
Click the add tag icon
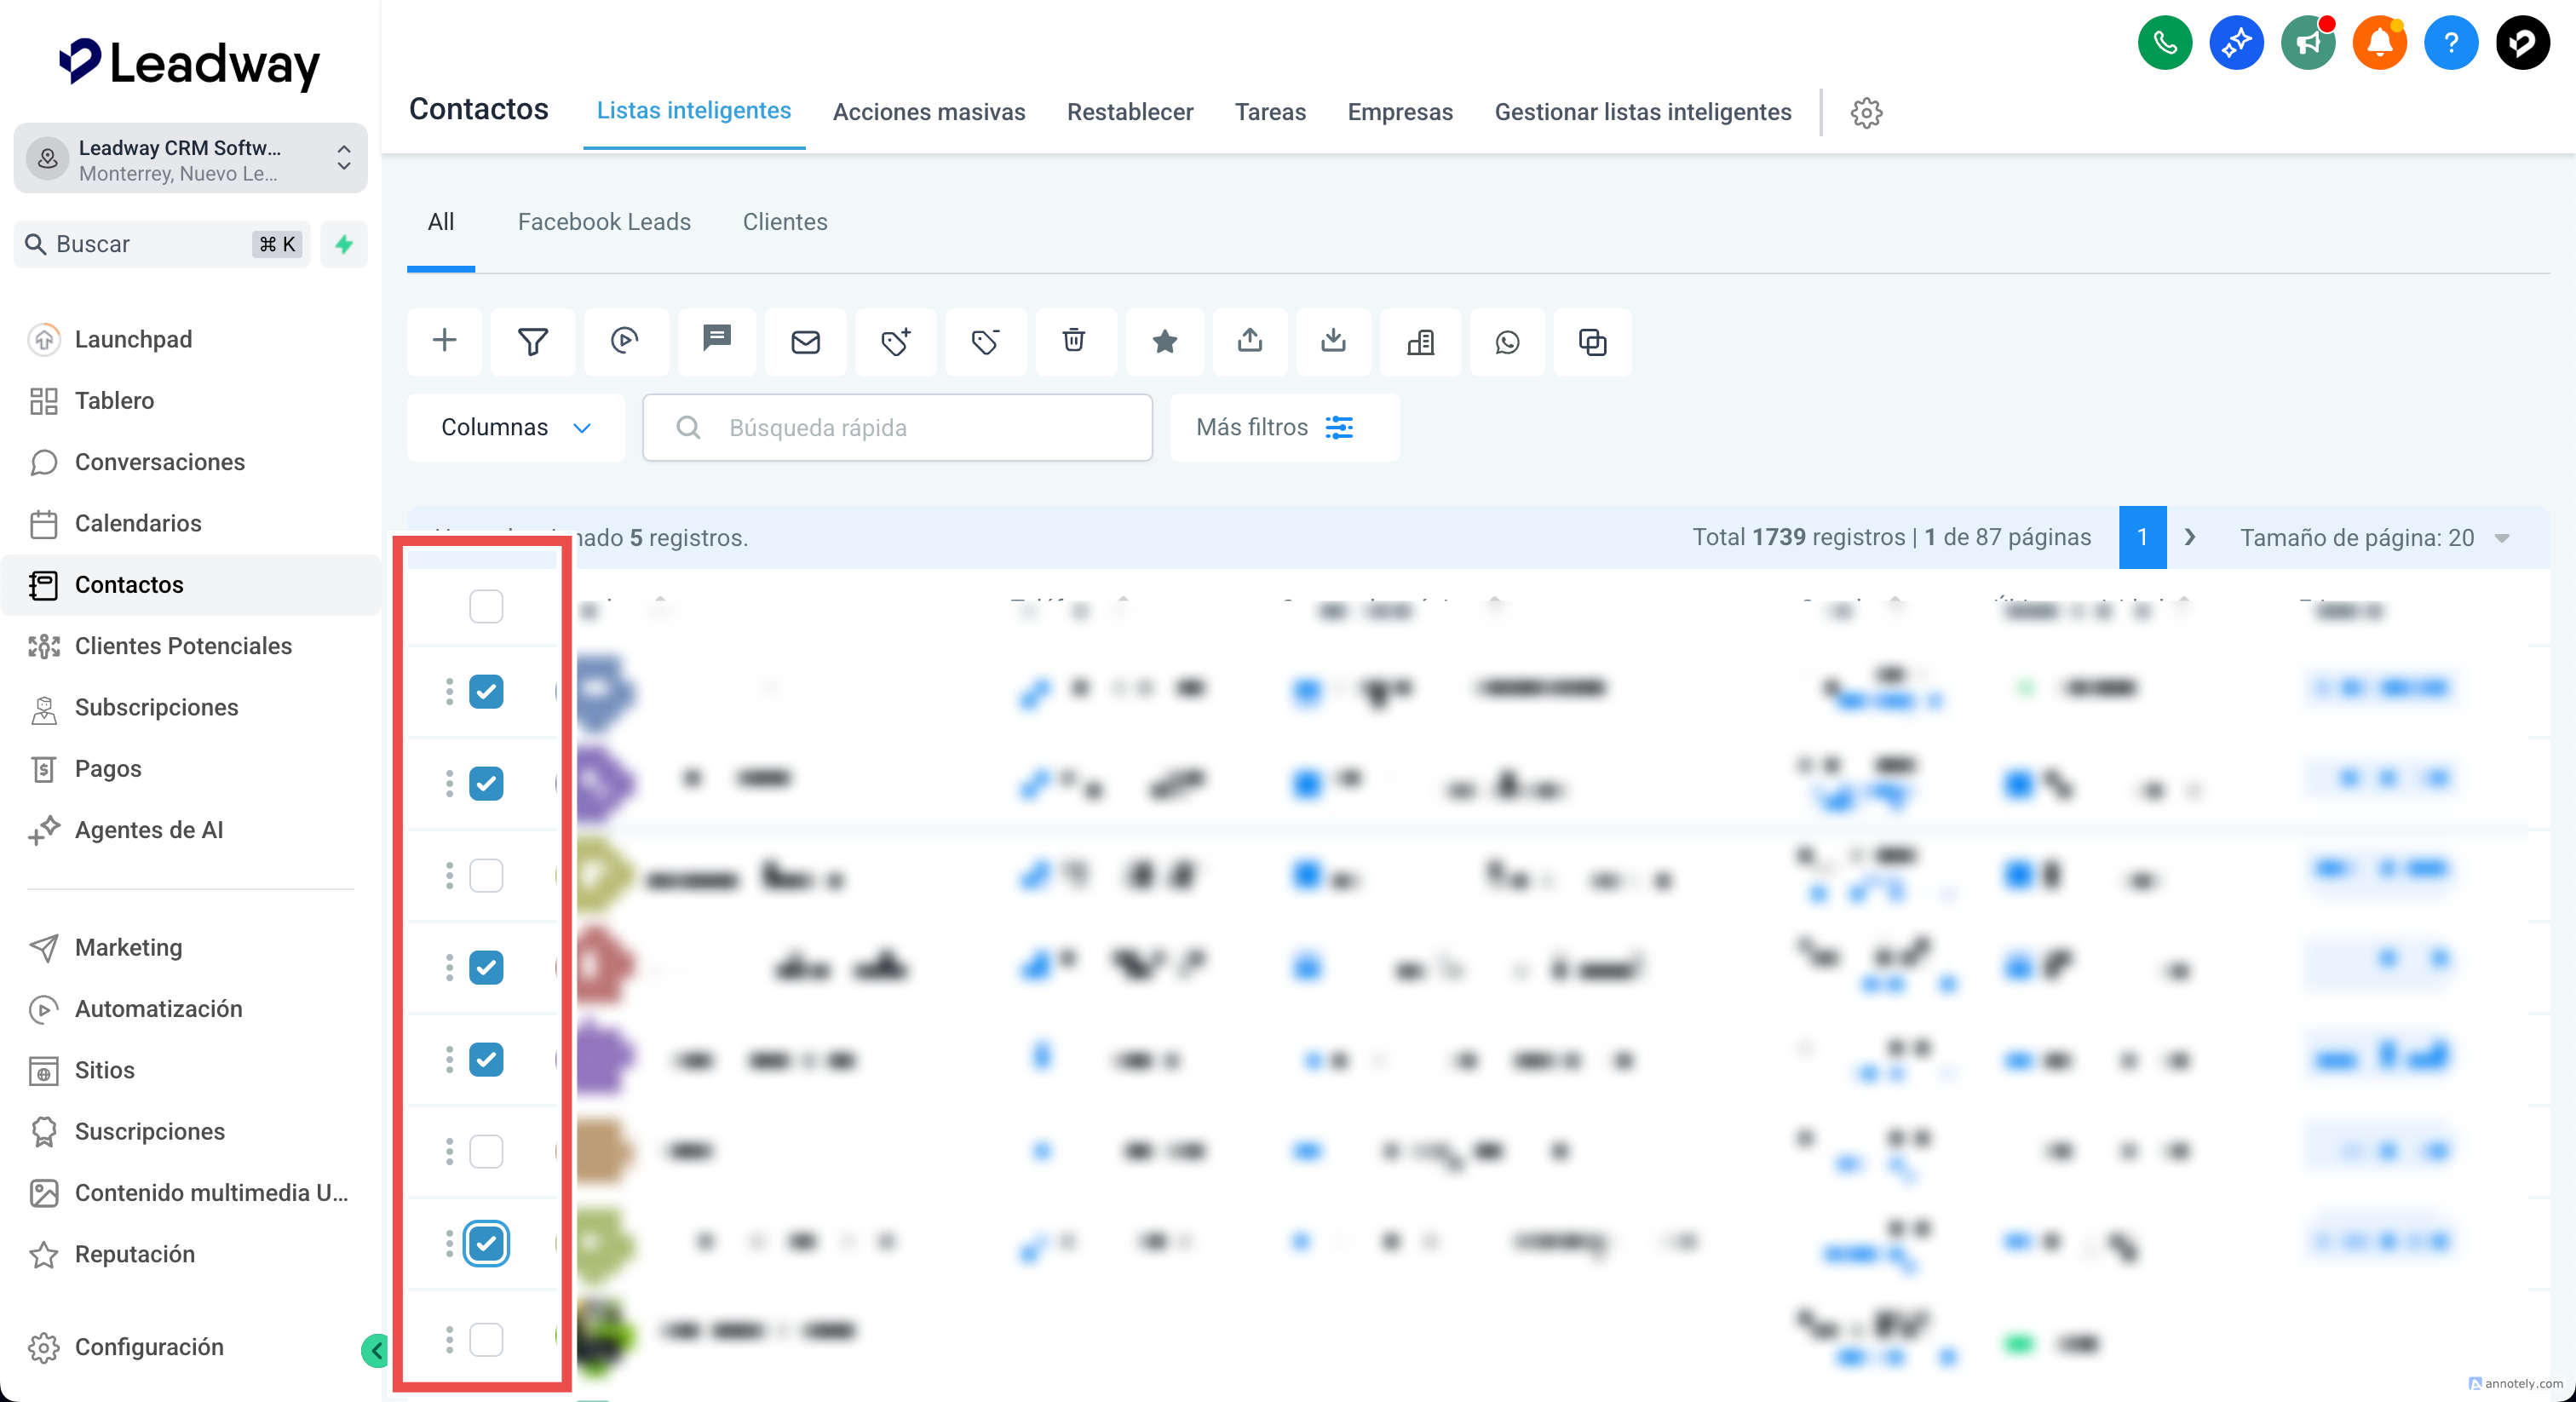(895, 341)
